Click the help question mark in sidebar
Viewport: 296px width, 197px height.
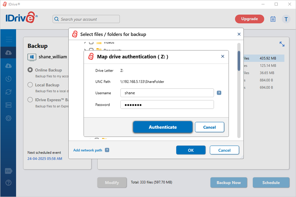click(x=9, y=183)
